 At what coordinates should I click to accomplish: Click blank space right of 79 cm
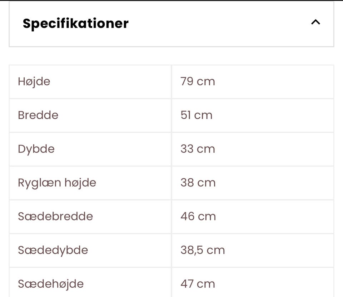click(x=279, y=81)
